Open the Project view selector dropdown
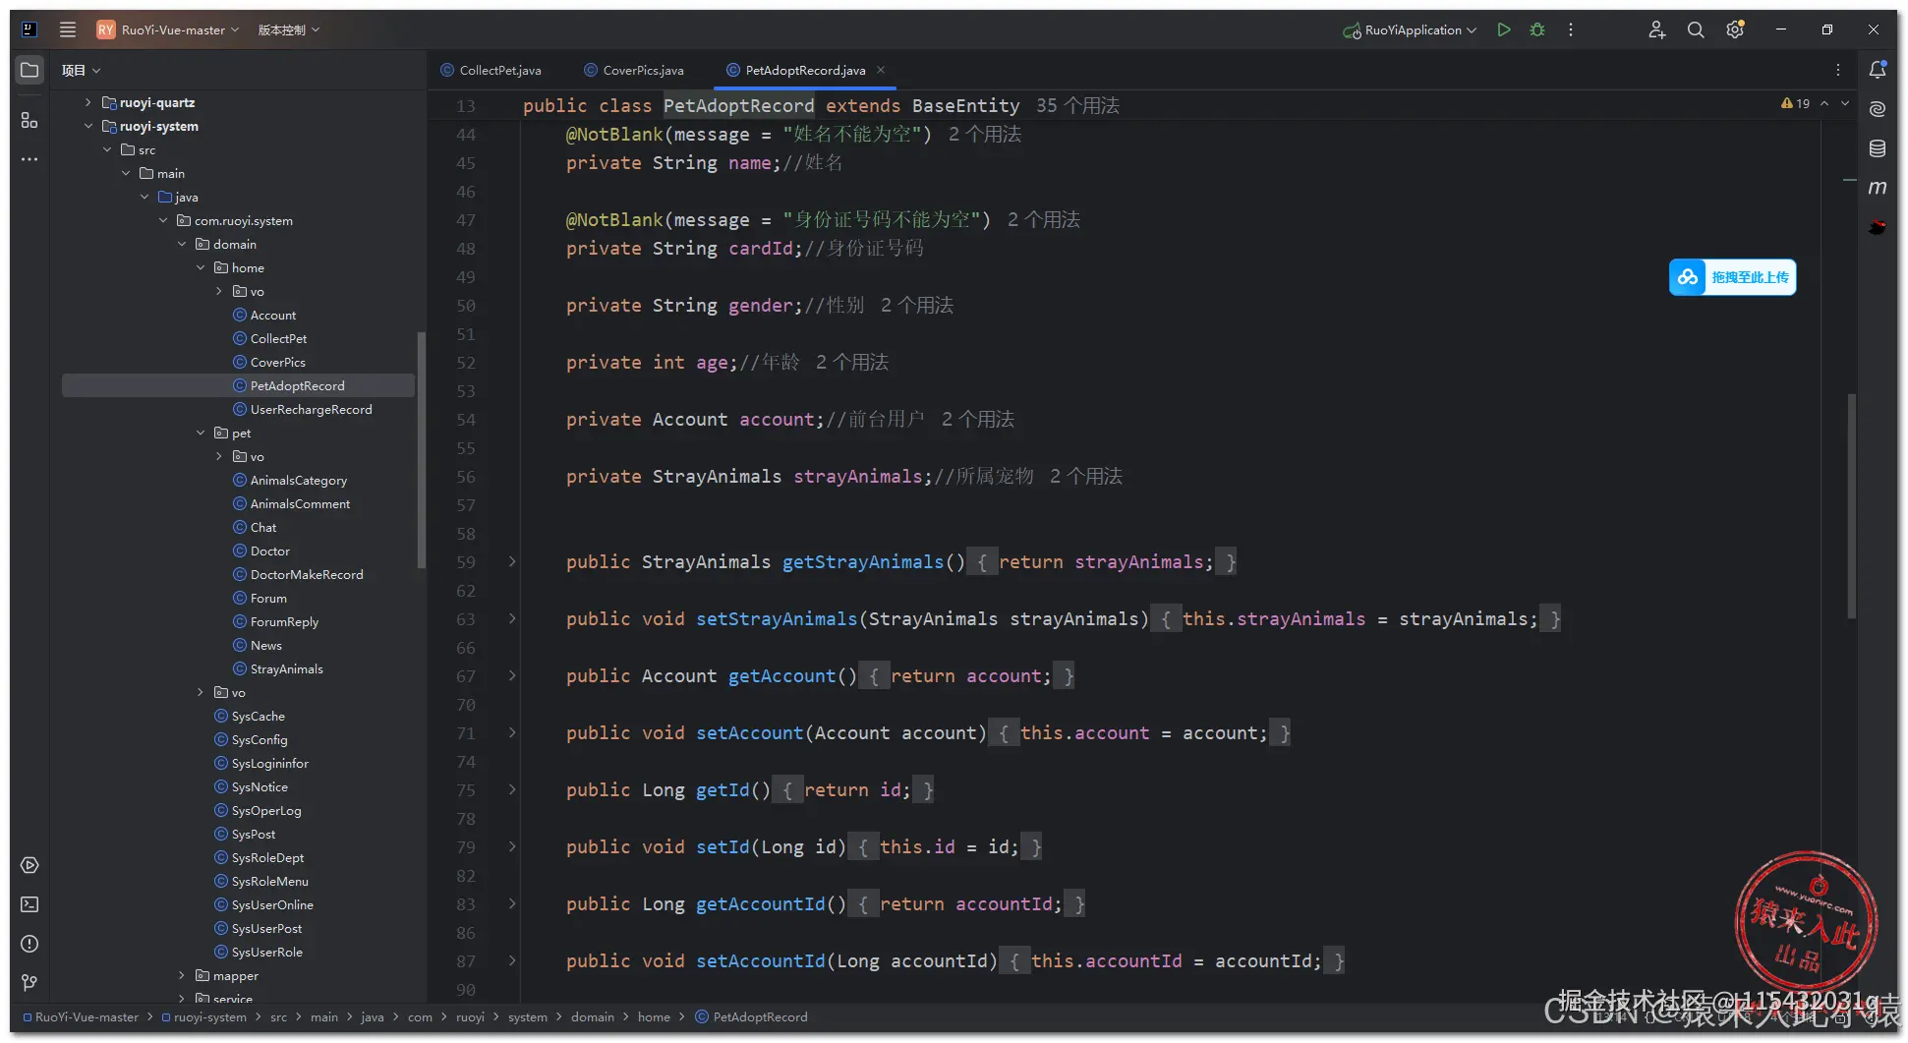Viewport: 1908px width, 1043px height. pos(81,70)
